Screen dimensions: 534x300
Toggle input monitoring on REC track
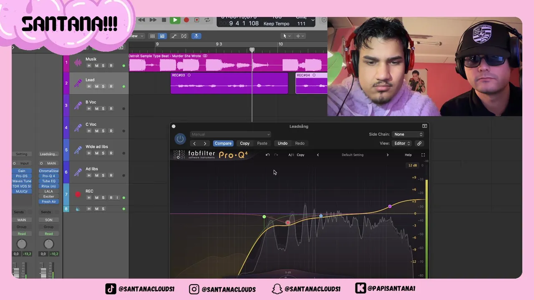click(x=117, y=198)
